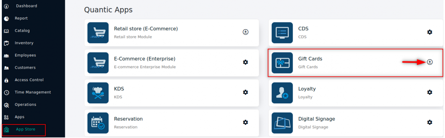This screenshot has width=445, height=138.
Task: Click the Catalog book icon
Action: pos(6,31)
